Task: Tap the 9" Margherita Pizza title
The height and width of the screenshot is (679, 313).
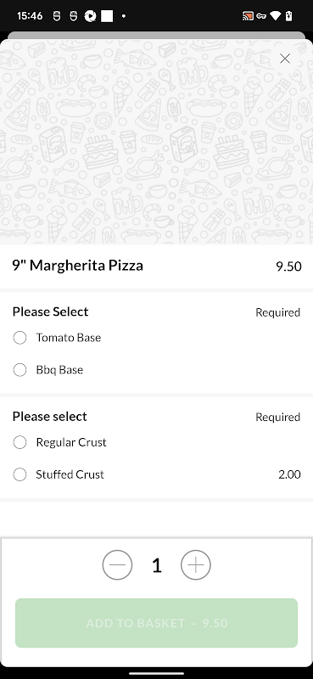Action: [78, 266]
